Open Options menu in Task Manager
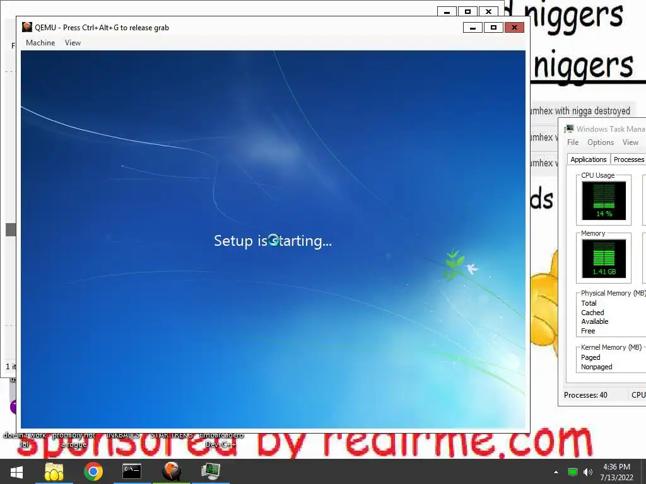 (x=601, y=142)
